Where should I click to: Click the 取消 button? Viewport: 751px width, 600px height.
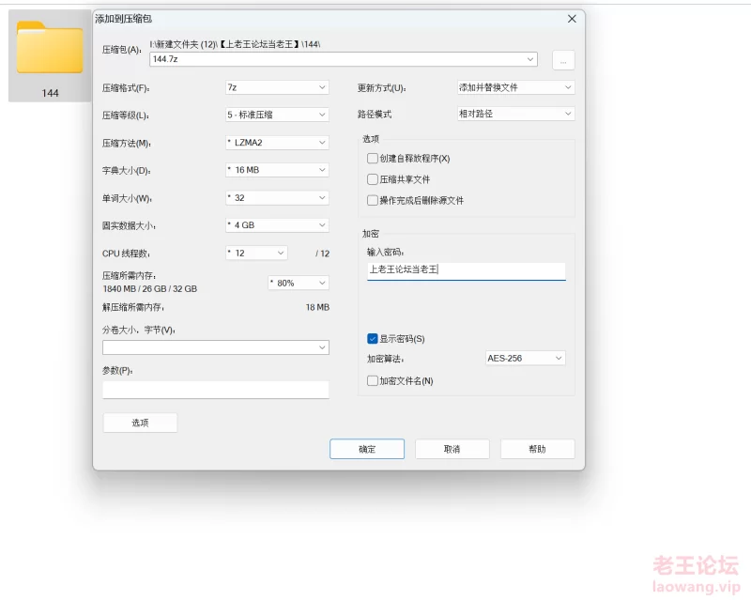click(x=452, y=449)
